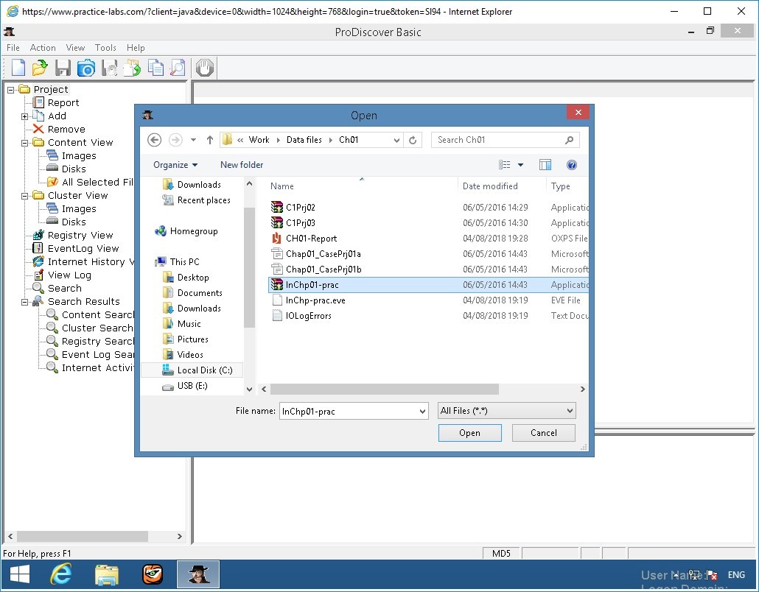Click Windows Start button

coord(20,574)
